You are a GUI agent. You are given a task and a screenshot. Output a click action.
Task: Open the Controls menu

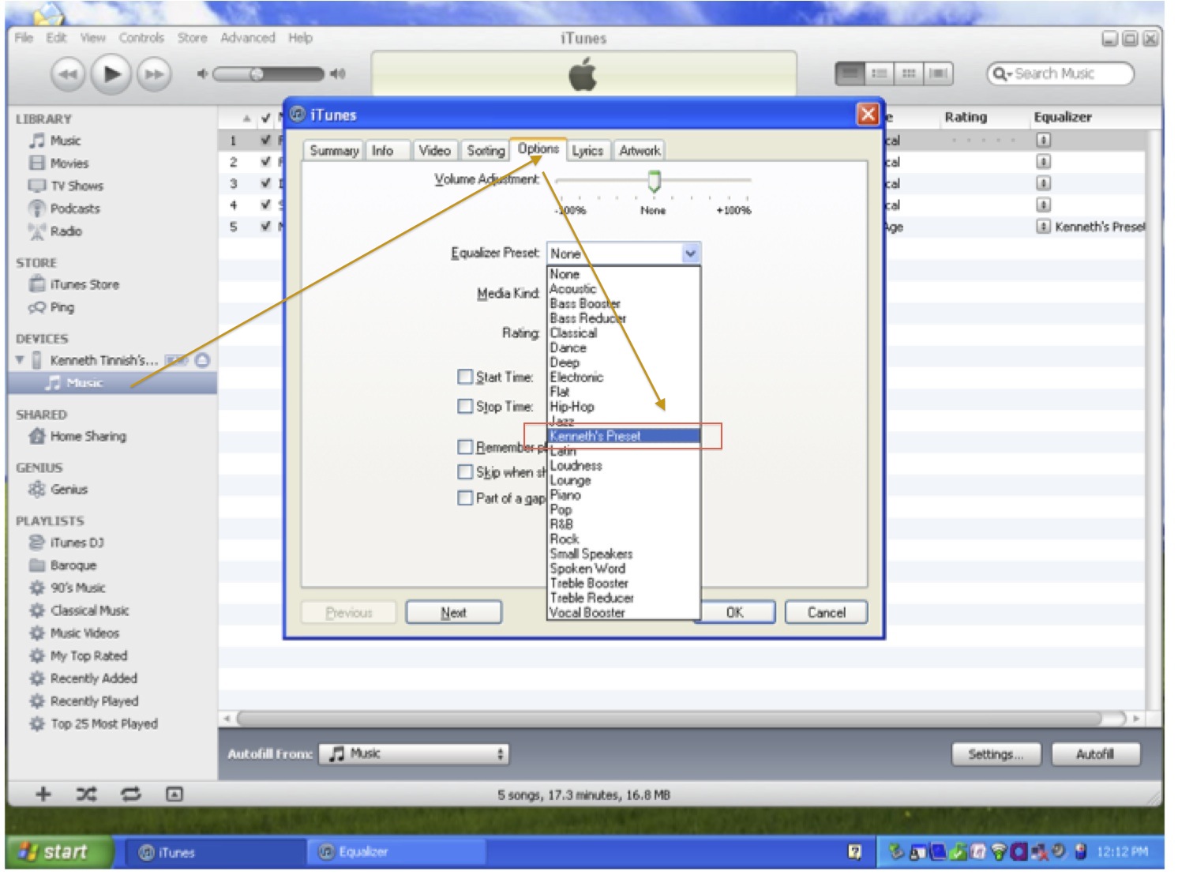(x=141, y=38)
